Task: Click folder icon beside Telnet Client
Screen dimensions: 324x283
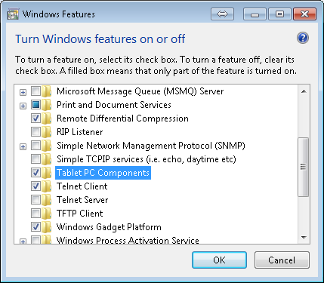Action: (x=47, y=186)
